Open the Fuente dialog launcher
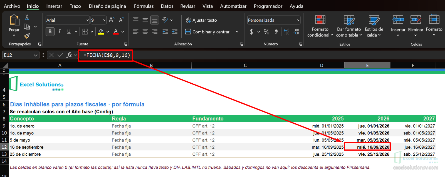This screenshot has width=445, height=177. pyautogui.click(x=125, y=44)
